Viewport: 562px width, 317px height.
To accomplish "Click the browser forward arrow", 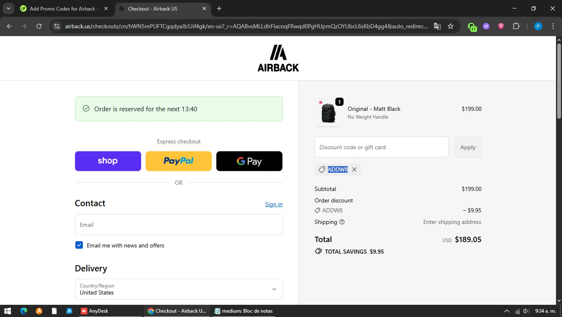I will pyautogui.click(x=24, y=26).
